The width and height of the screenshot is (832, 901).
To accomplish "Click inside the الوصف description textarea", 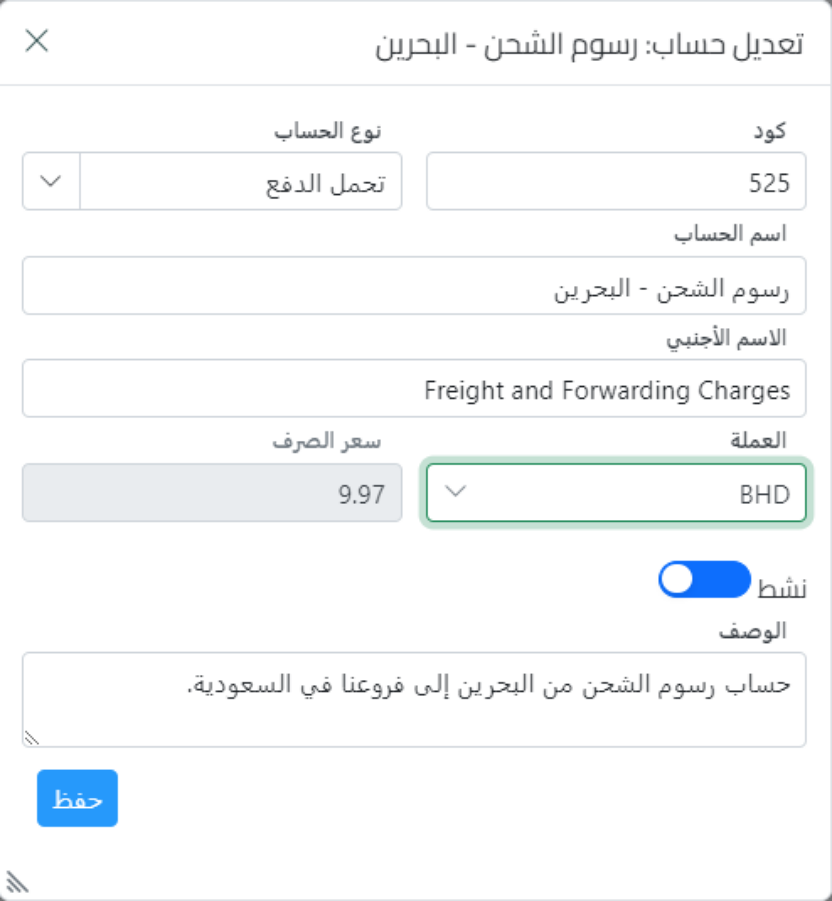I will (415, 696).
